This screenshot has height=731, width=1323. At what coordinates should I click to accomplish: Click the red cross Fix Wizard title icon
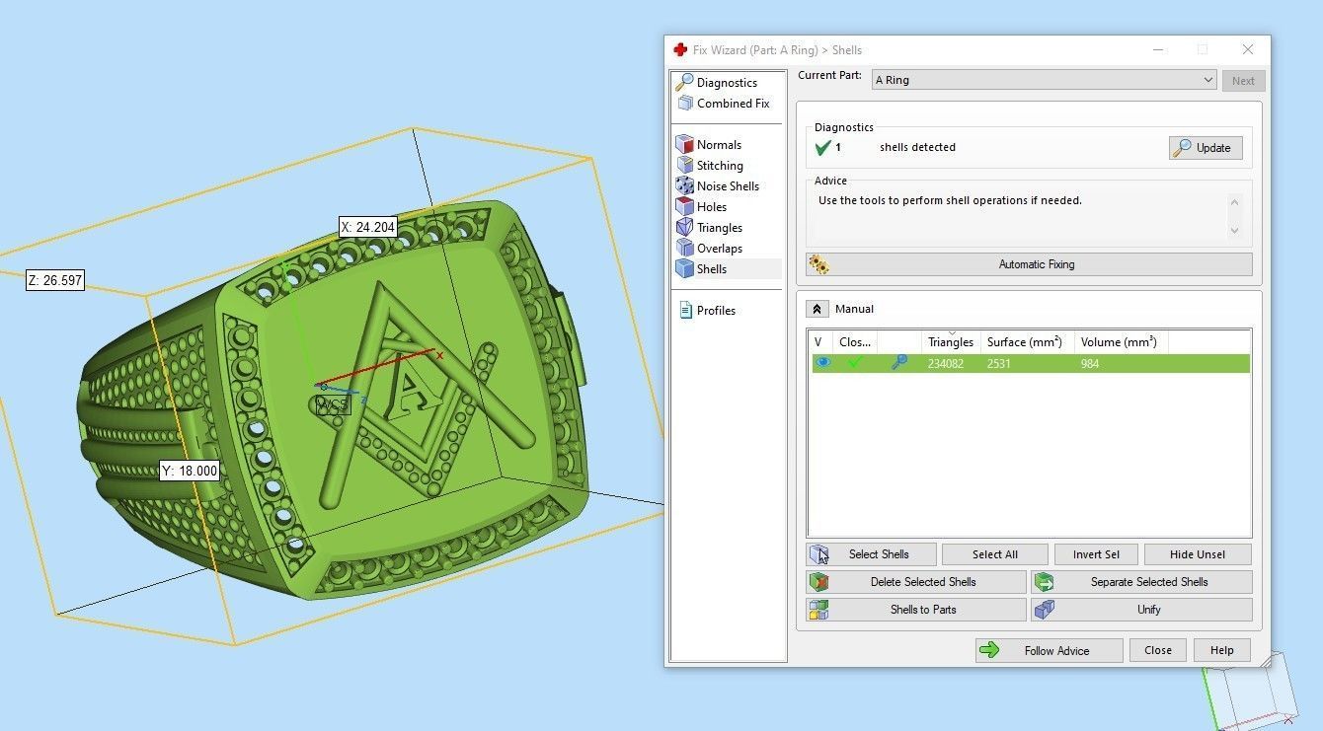click(x=680, y=49)
